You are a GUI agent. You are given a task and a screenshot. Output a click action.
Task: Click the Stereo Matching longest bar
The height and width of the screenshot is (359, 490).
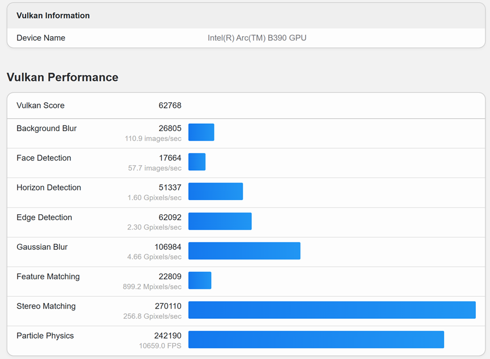(x=332, y=310)
